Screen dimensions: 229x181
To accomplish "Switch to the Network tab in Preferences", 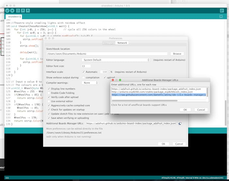I will click(x=122, y=43).
